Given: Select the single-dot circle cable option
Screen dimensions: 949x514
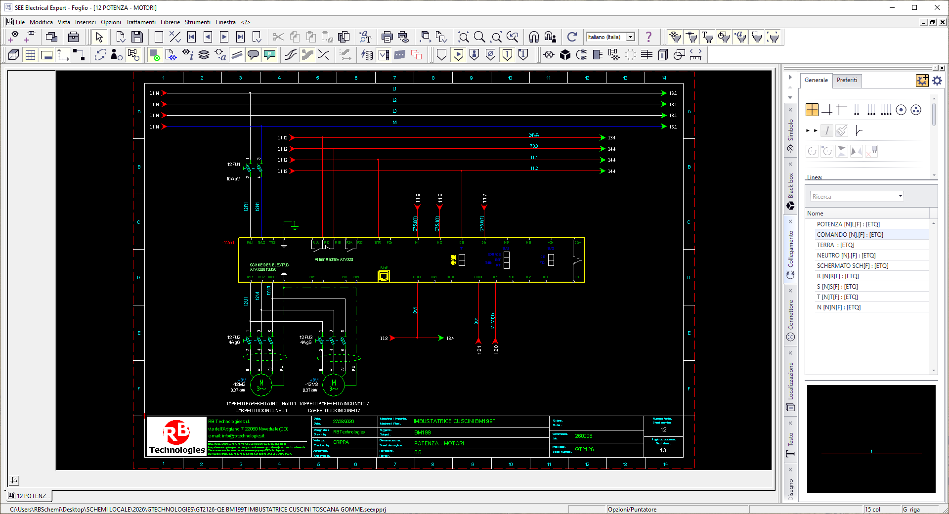Looking at the screenshot, I should coord(901,110).
